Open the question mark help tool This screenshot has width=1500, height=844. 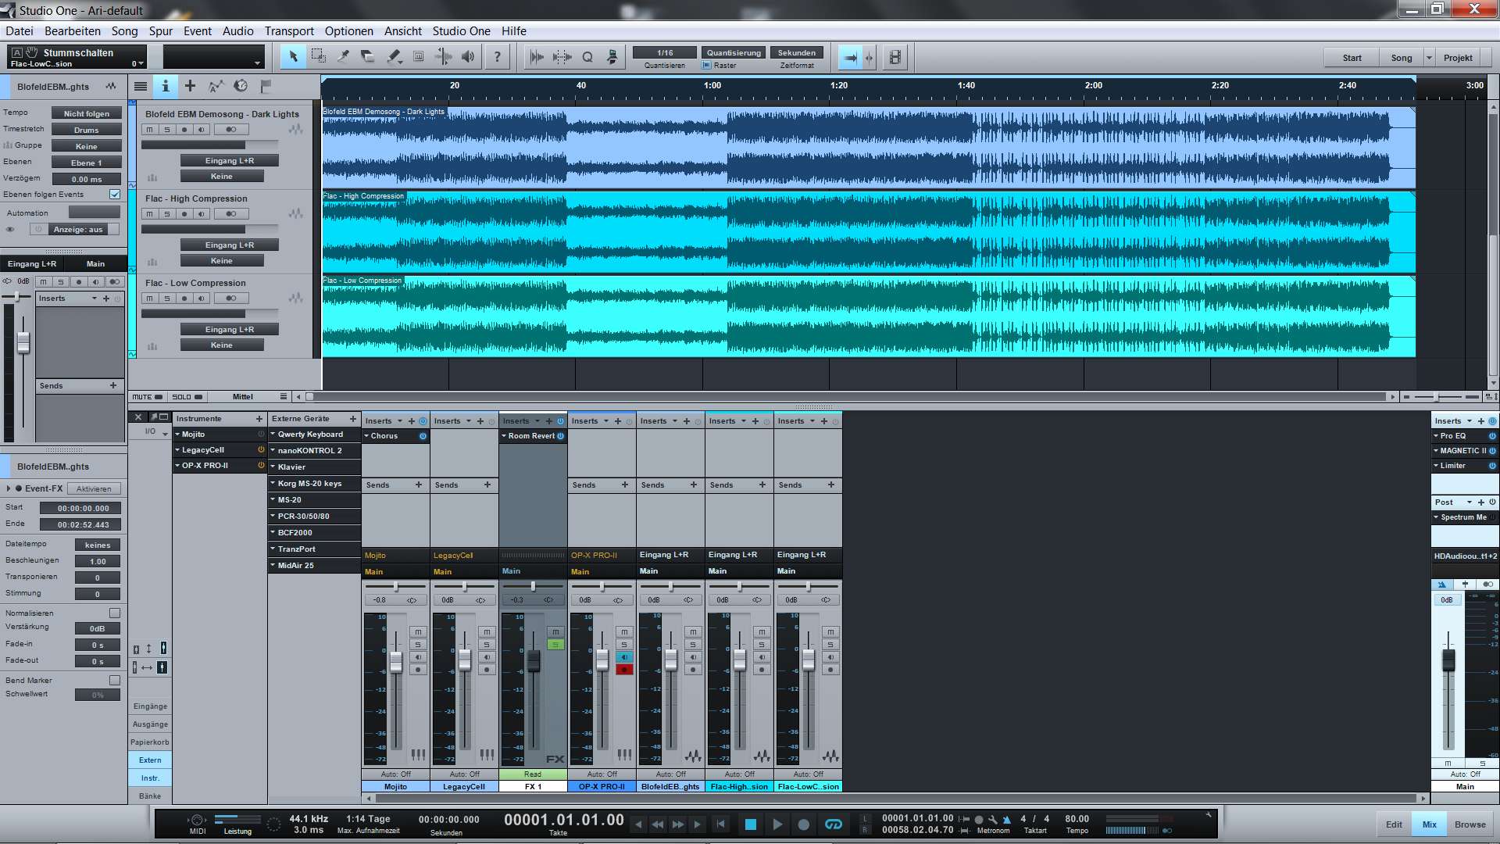497,56
